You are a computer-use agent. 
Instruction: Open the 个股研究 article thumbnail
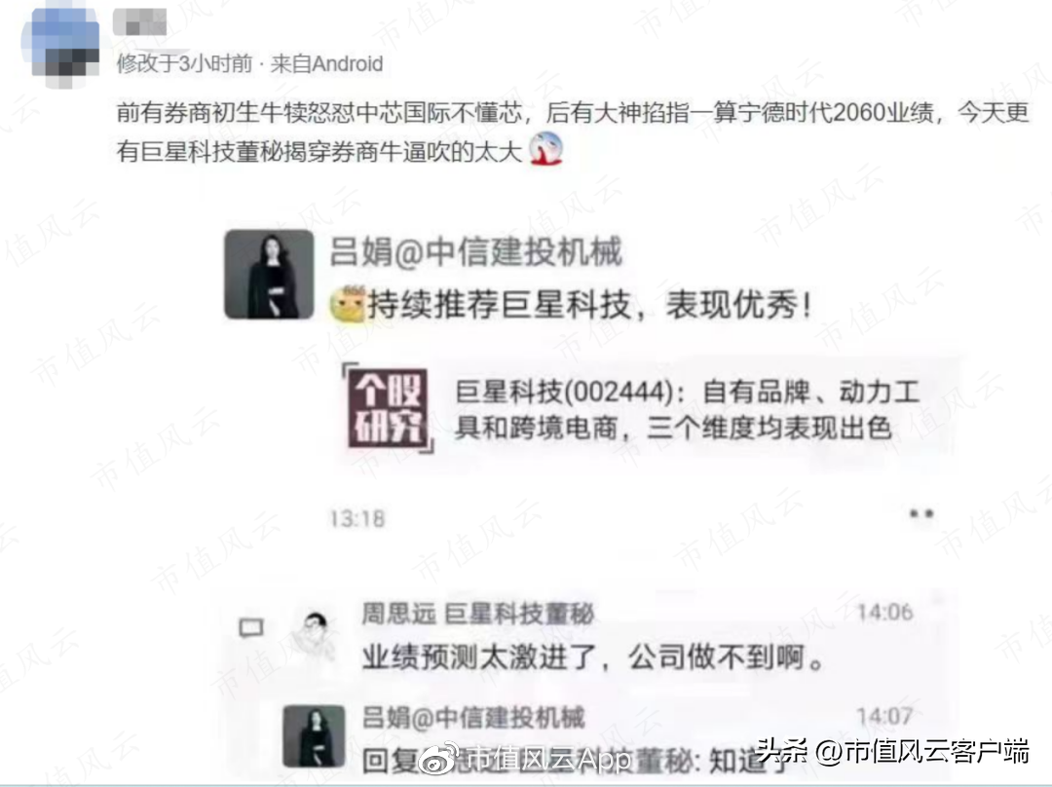(388, 408)
